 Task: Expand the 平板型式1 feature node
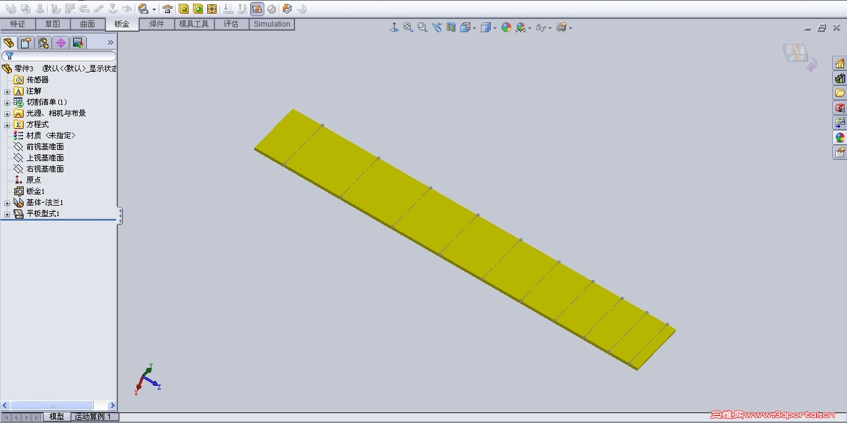click(x=7, y=214)
